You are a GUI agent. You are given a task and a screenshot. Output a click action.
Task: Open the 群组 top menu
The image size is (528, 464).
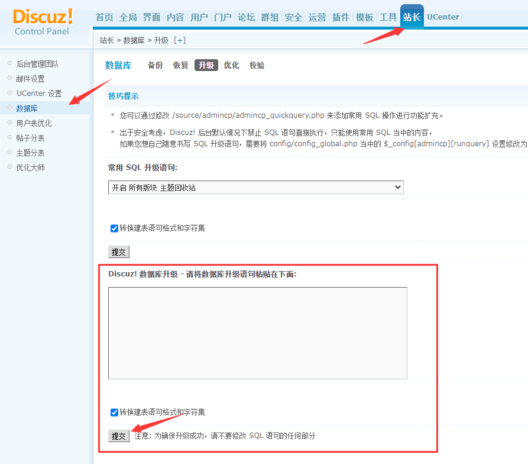270,17
